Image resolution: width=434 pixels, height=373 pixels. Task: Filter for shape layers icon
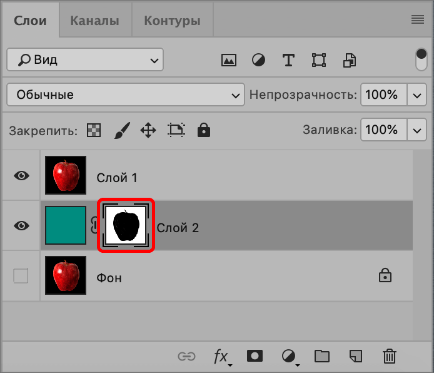318,60
